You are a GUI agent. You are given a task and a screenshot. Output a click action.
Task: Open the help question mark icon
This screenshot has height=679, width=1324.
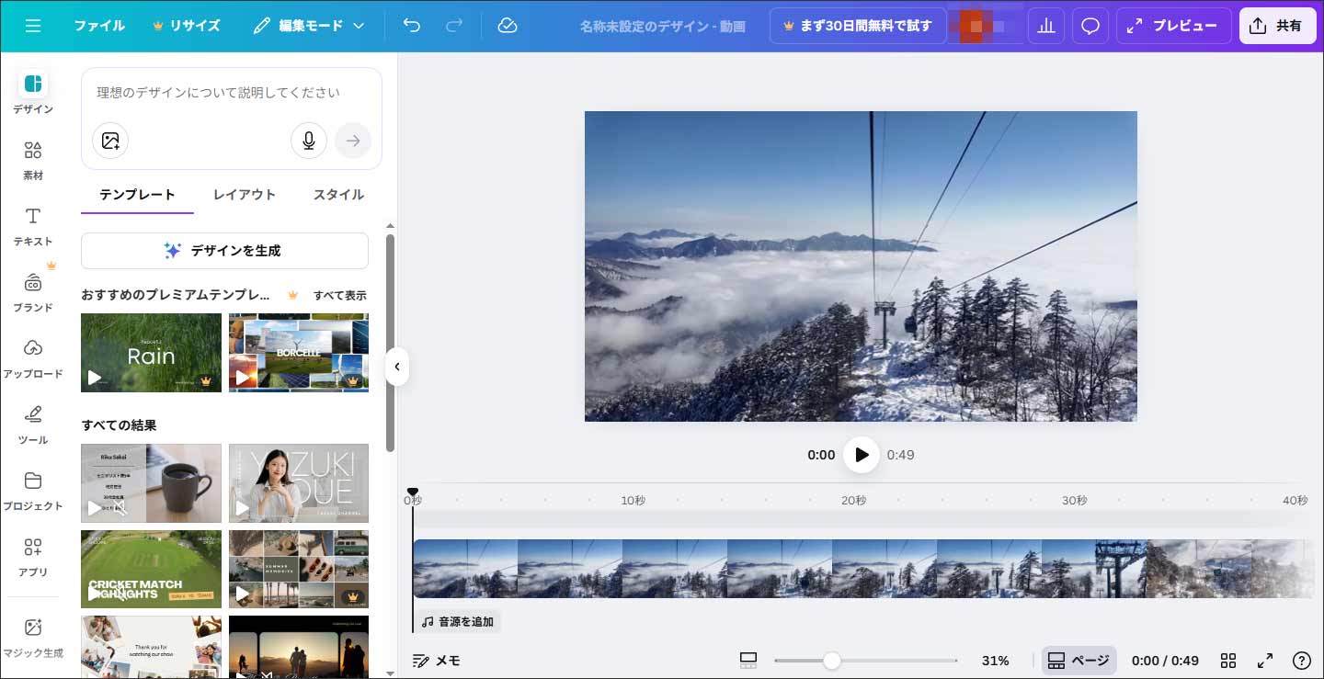click(1301, 661)
